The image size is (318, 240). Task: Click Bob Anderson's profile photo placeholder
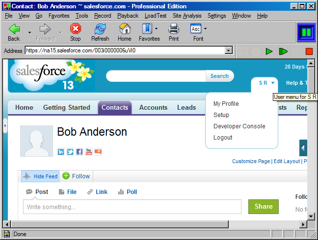36,141
